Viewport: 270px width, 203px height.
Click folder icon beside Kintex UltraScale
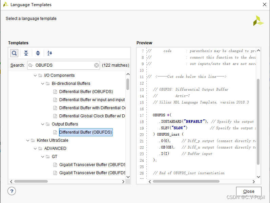[33, 140]
